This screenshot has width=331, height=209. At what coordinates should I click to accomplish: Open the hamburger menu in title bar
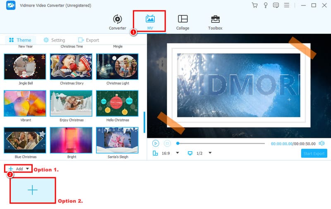click(286, 5)
